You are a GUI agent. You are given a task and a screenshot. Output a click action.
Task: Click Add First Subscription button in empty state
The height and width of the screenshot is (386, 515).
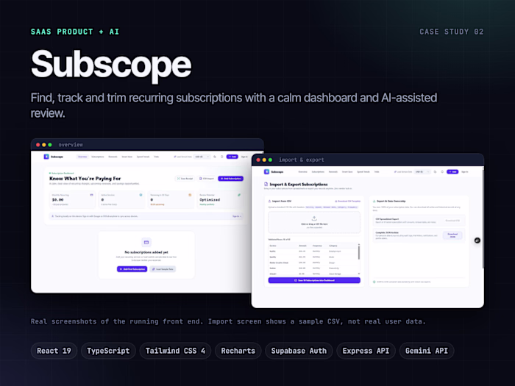tap(132, 269)
